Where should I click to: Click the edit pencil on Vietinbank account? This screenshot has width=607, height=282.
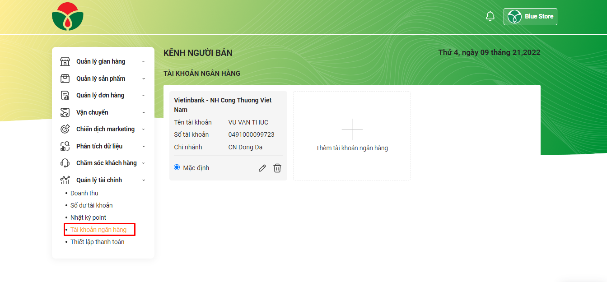coord(262,168)
